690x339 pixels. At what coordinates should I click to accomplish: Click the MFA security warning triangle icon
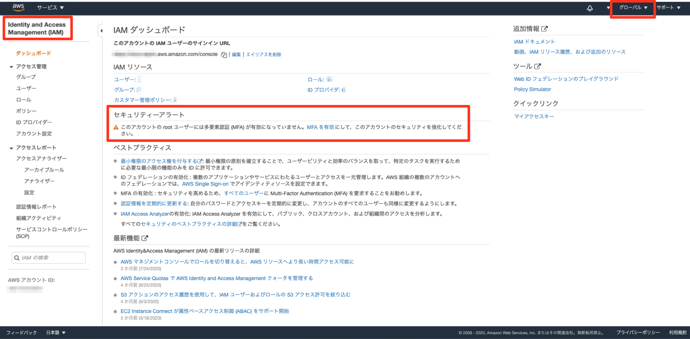[x=116, y=127]
